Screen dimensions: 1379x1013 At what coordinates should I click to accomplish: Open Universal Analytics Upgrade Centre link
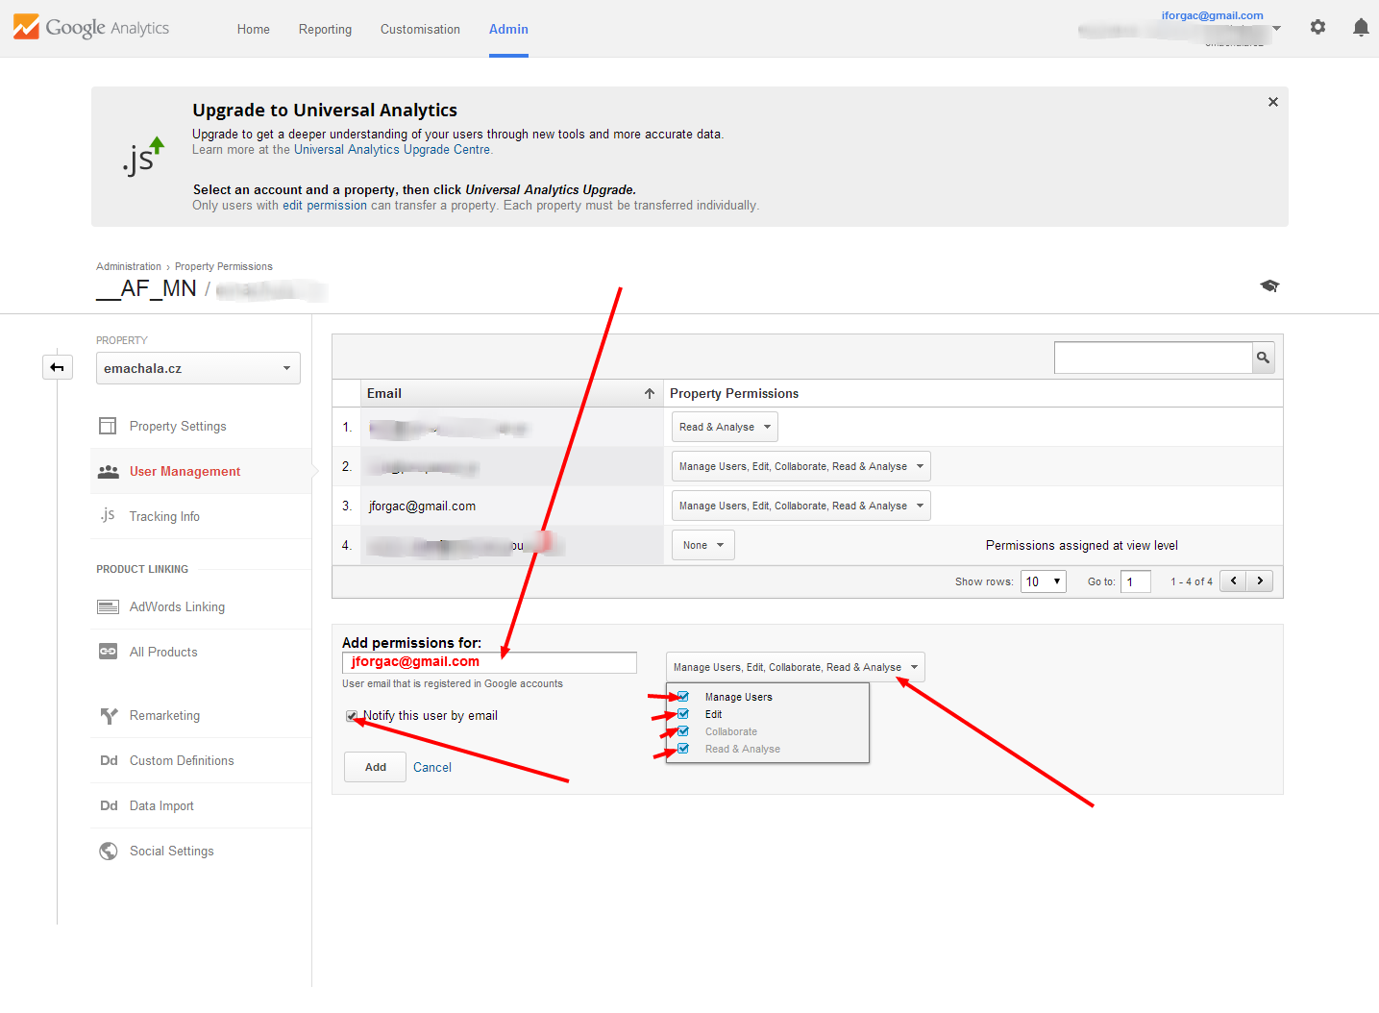coord(392,149)
